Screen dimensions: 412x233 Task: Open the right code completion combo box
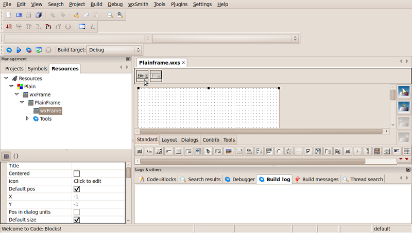click(x=225, y=38)
